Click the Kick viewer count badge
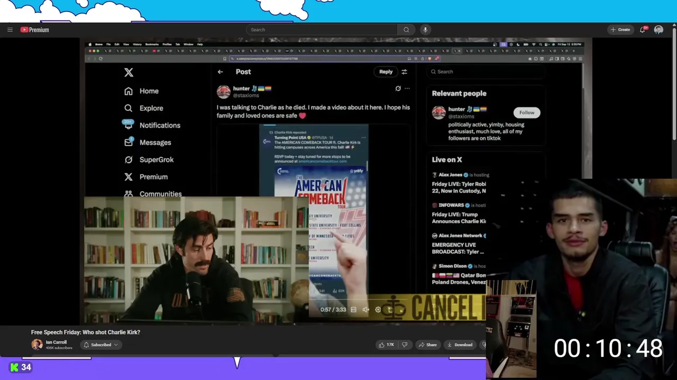The image size is (677, 380). [21, 367]
